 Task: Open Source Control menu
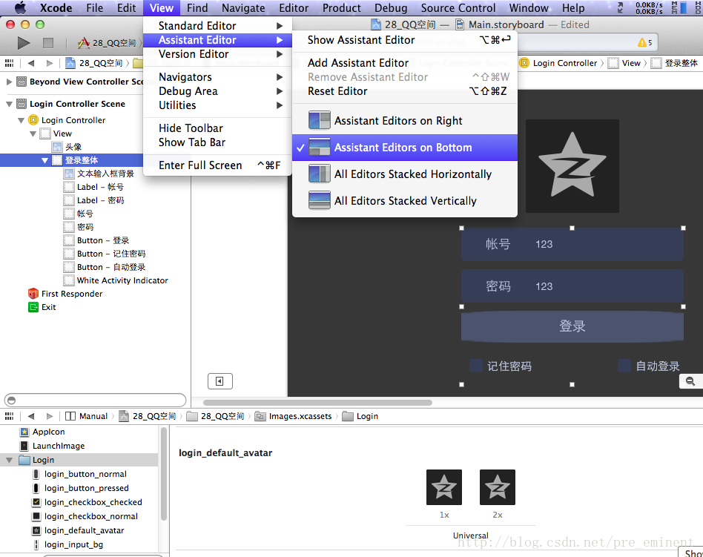pos(458,8)
